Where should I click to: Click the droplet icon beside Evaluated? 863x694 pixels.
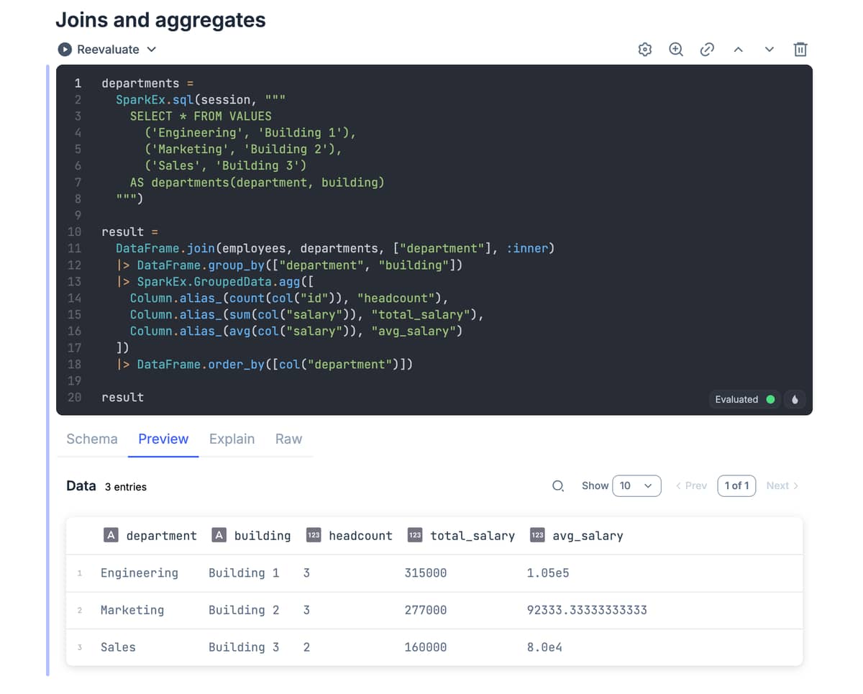pyautogui.click(x=795, y=399)
